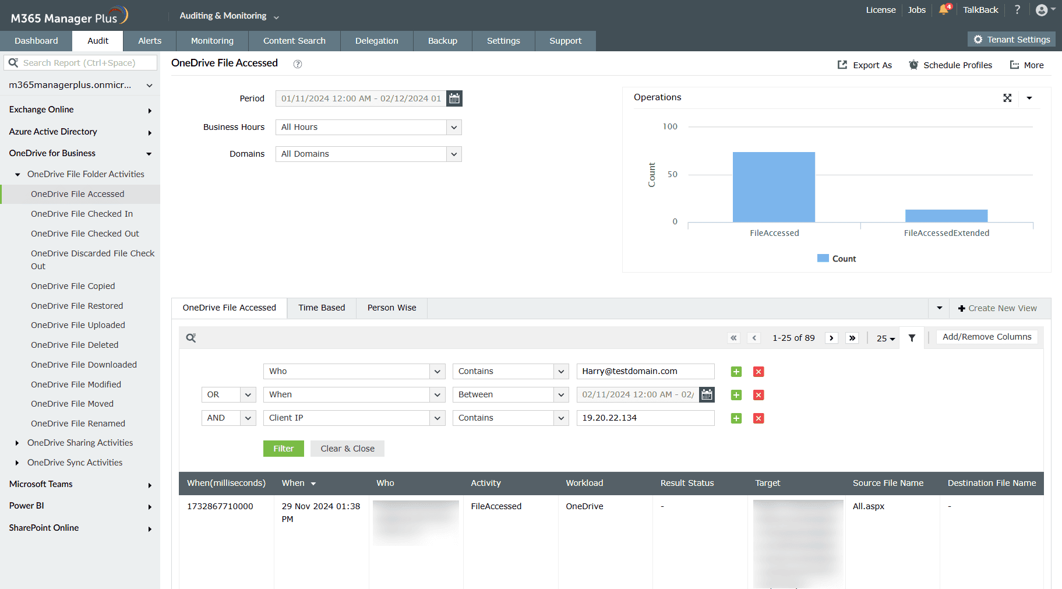Image resolution: width=1062 pixels, height=589 pixels.
Task: Go to next page of results
Action: tap(832, 338)
